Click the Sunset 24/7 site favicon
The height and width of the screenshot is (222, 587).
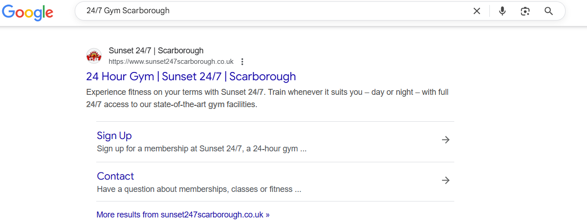pos(94,56)
